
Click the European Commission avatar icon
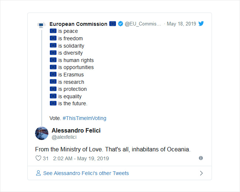[42, 25]
